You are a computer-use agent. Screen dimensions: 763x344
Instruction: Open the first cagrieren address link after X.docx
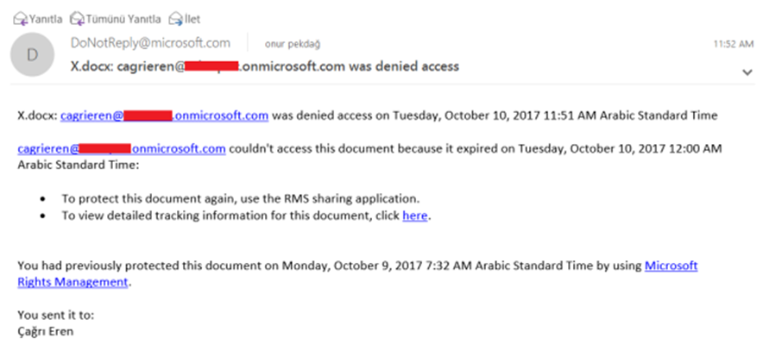pyautogui.click(x=165, y=116)
